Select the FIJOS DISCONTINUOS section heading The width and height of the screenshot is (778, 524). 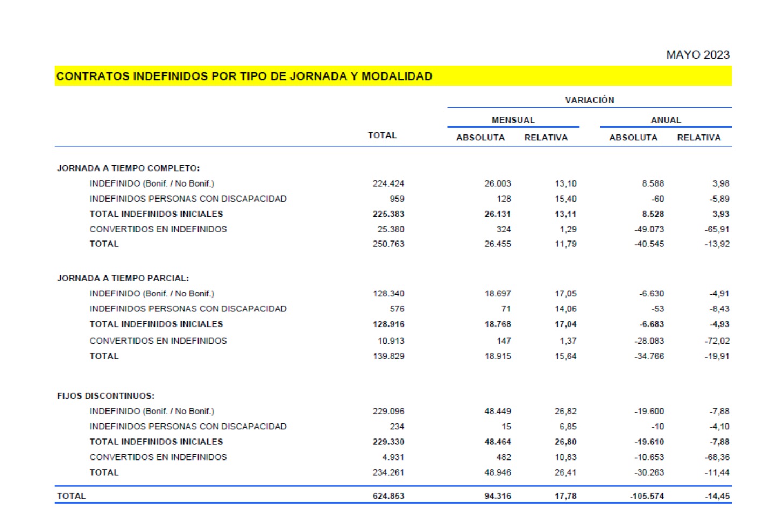click(x=105, y=396)
